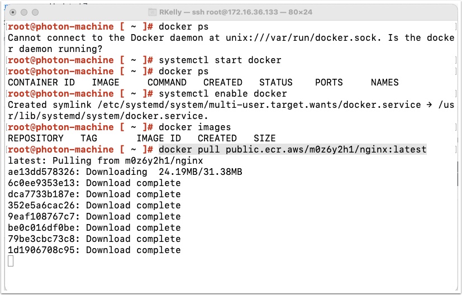The image size is (462, 295).
Task: Minimize the window using middle title button
Action: [x=24, y=12]
